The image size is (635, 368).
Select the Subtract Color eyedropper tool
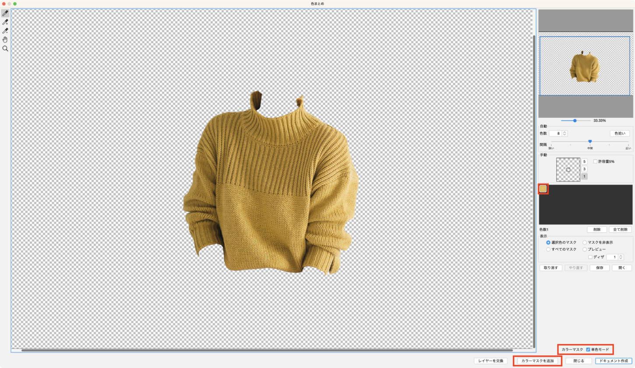[x=5, y=31]
